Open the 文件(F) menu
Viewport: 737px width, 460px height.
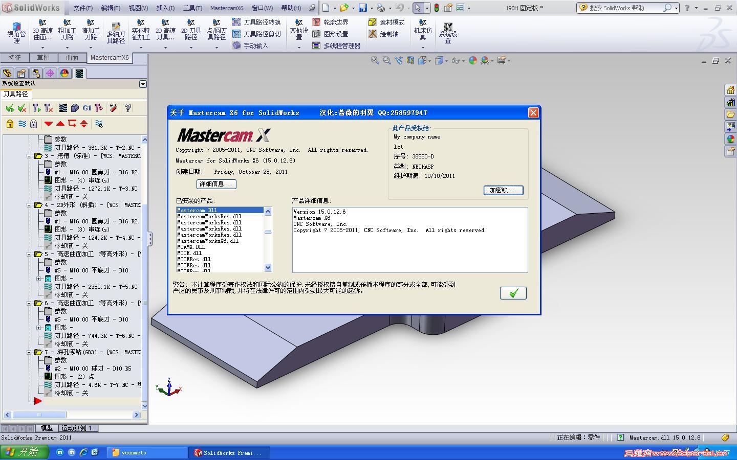83,8
